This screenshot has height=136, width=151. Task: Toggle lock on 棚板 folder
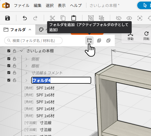14,66
